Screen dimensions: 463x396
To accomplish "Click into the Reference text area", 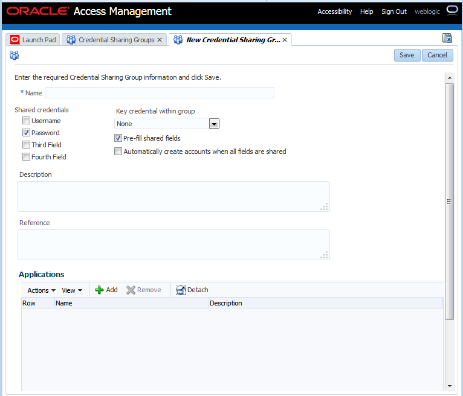I will [173, 244].
